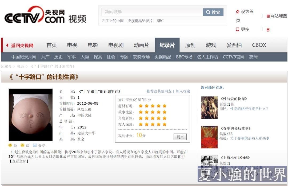
Task: Click the pregnant belly poster thumbnail
Action: pos(31,115)
